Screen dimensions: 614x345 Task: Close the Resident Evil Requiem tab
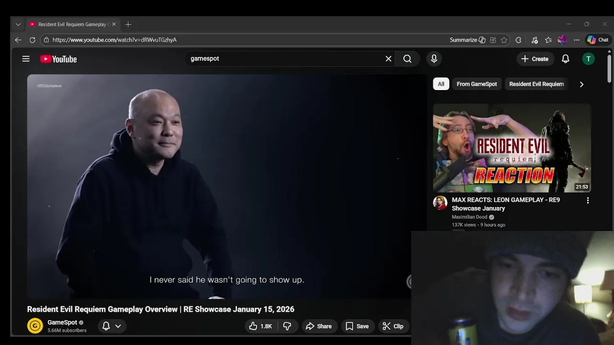point(114,24)
